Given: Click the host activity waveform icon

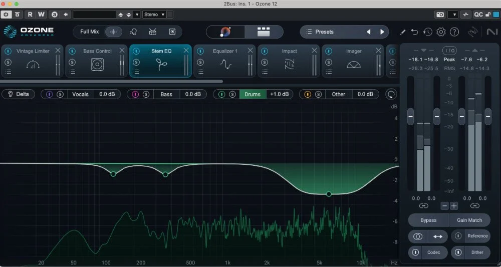Looking at the screenshot, I should click(466, 15).
